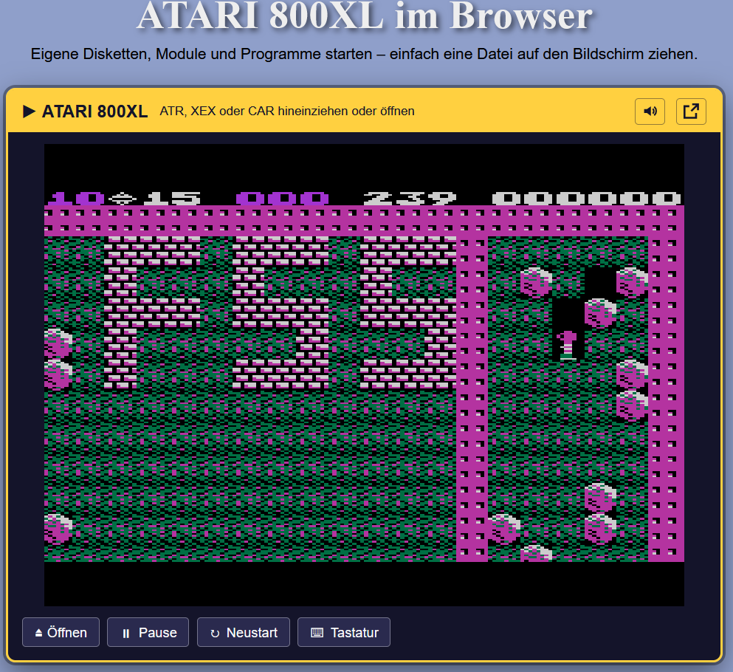This screenshot has height=672, width=733.
Task: Click the score display 000000 in the game
Action: [x=587, y=199]
